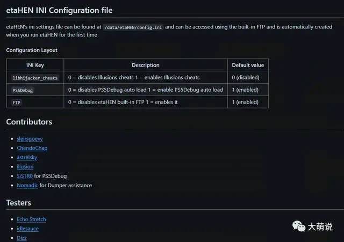Click the Contributors section heading
Viewport: 344px width, 242px height.
(x=29, y=122)
